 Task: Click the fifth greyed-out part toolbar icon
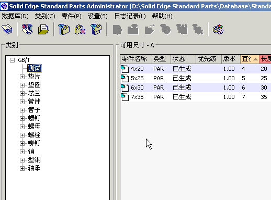click(x=182, y=29)
